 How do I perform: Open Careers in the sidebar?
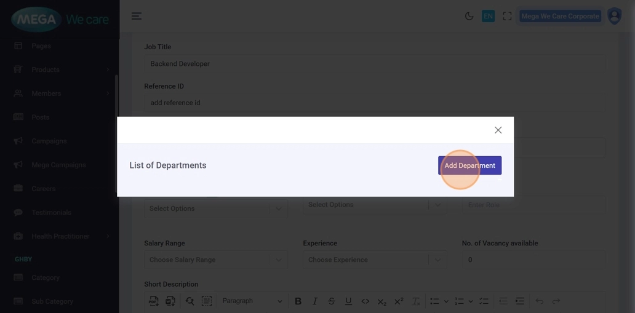pyautogui.click(x=43, y=189)
